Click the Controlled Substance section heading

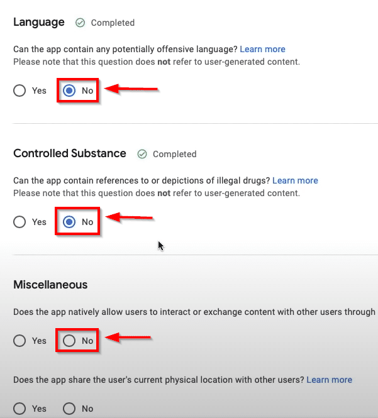point(70,153)
